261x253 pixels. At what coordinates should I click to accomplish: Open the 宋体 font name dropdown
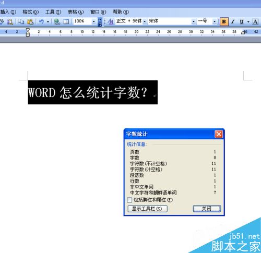[193, 21]
